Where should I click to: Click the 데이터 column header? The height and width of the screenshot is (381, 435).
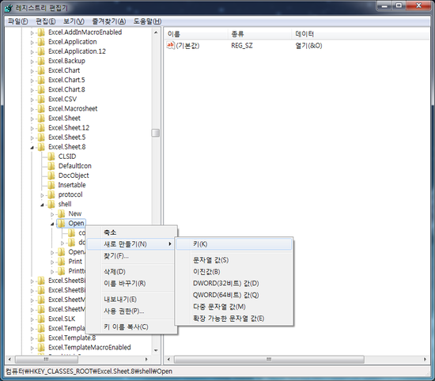point(304,34)
